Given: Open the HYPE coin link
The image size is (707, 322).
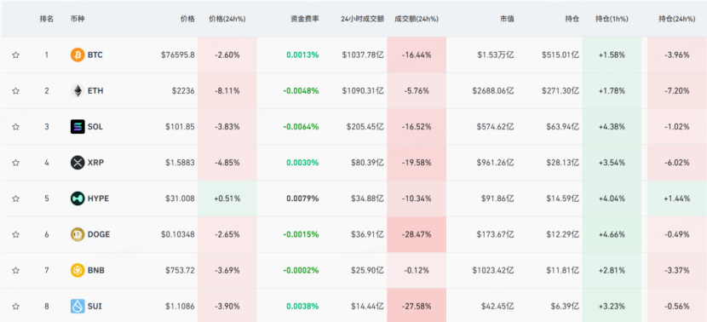Looking at the screenshot, I should click(x=98, y=198).
